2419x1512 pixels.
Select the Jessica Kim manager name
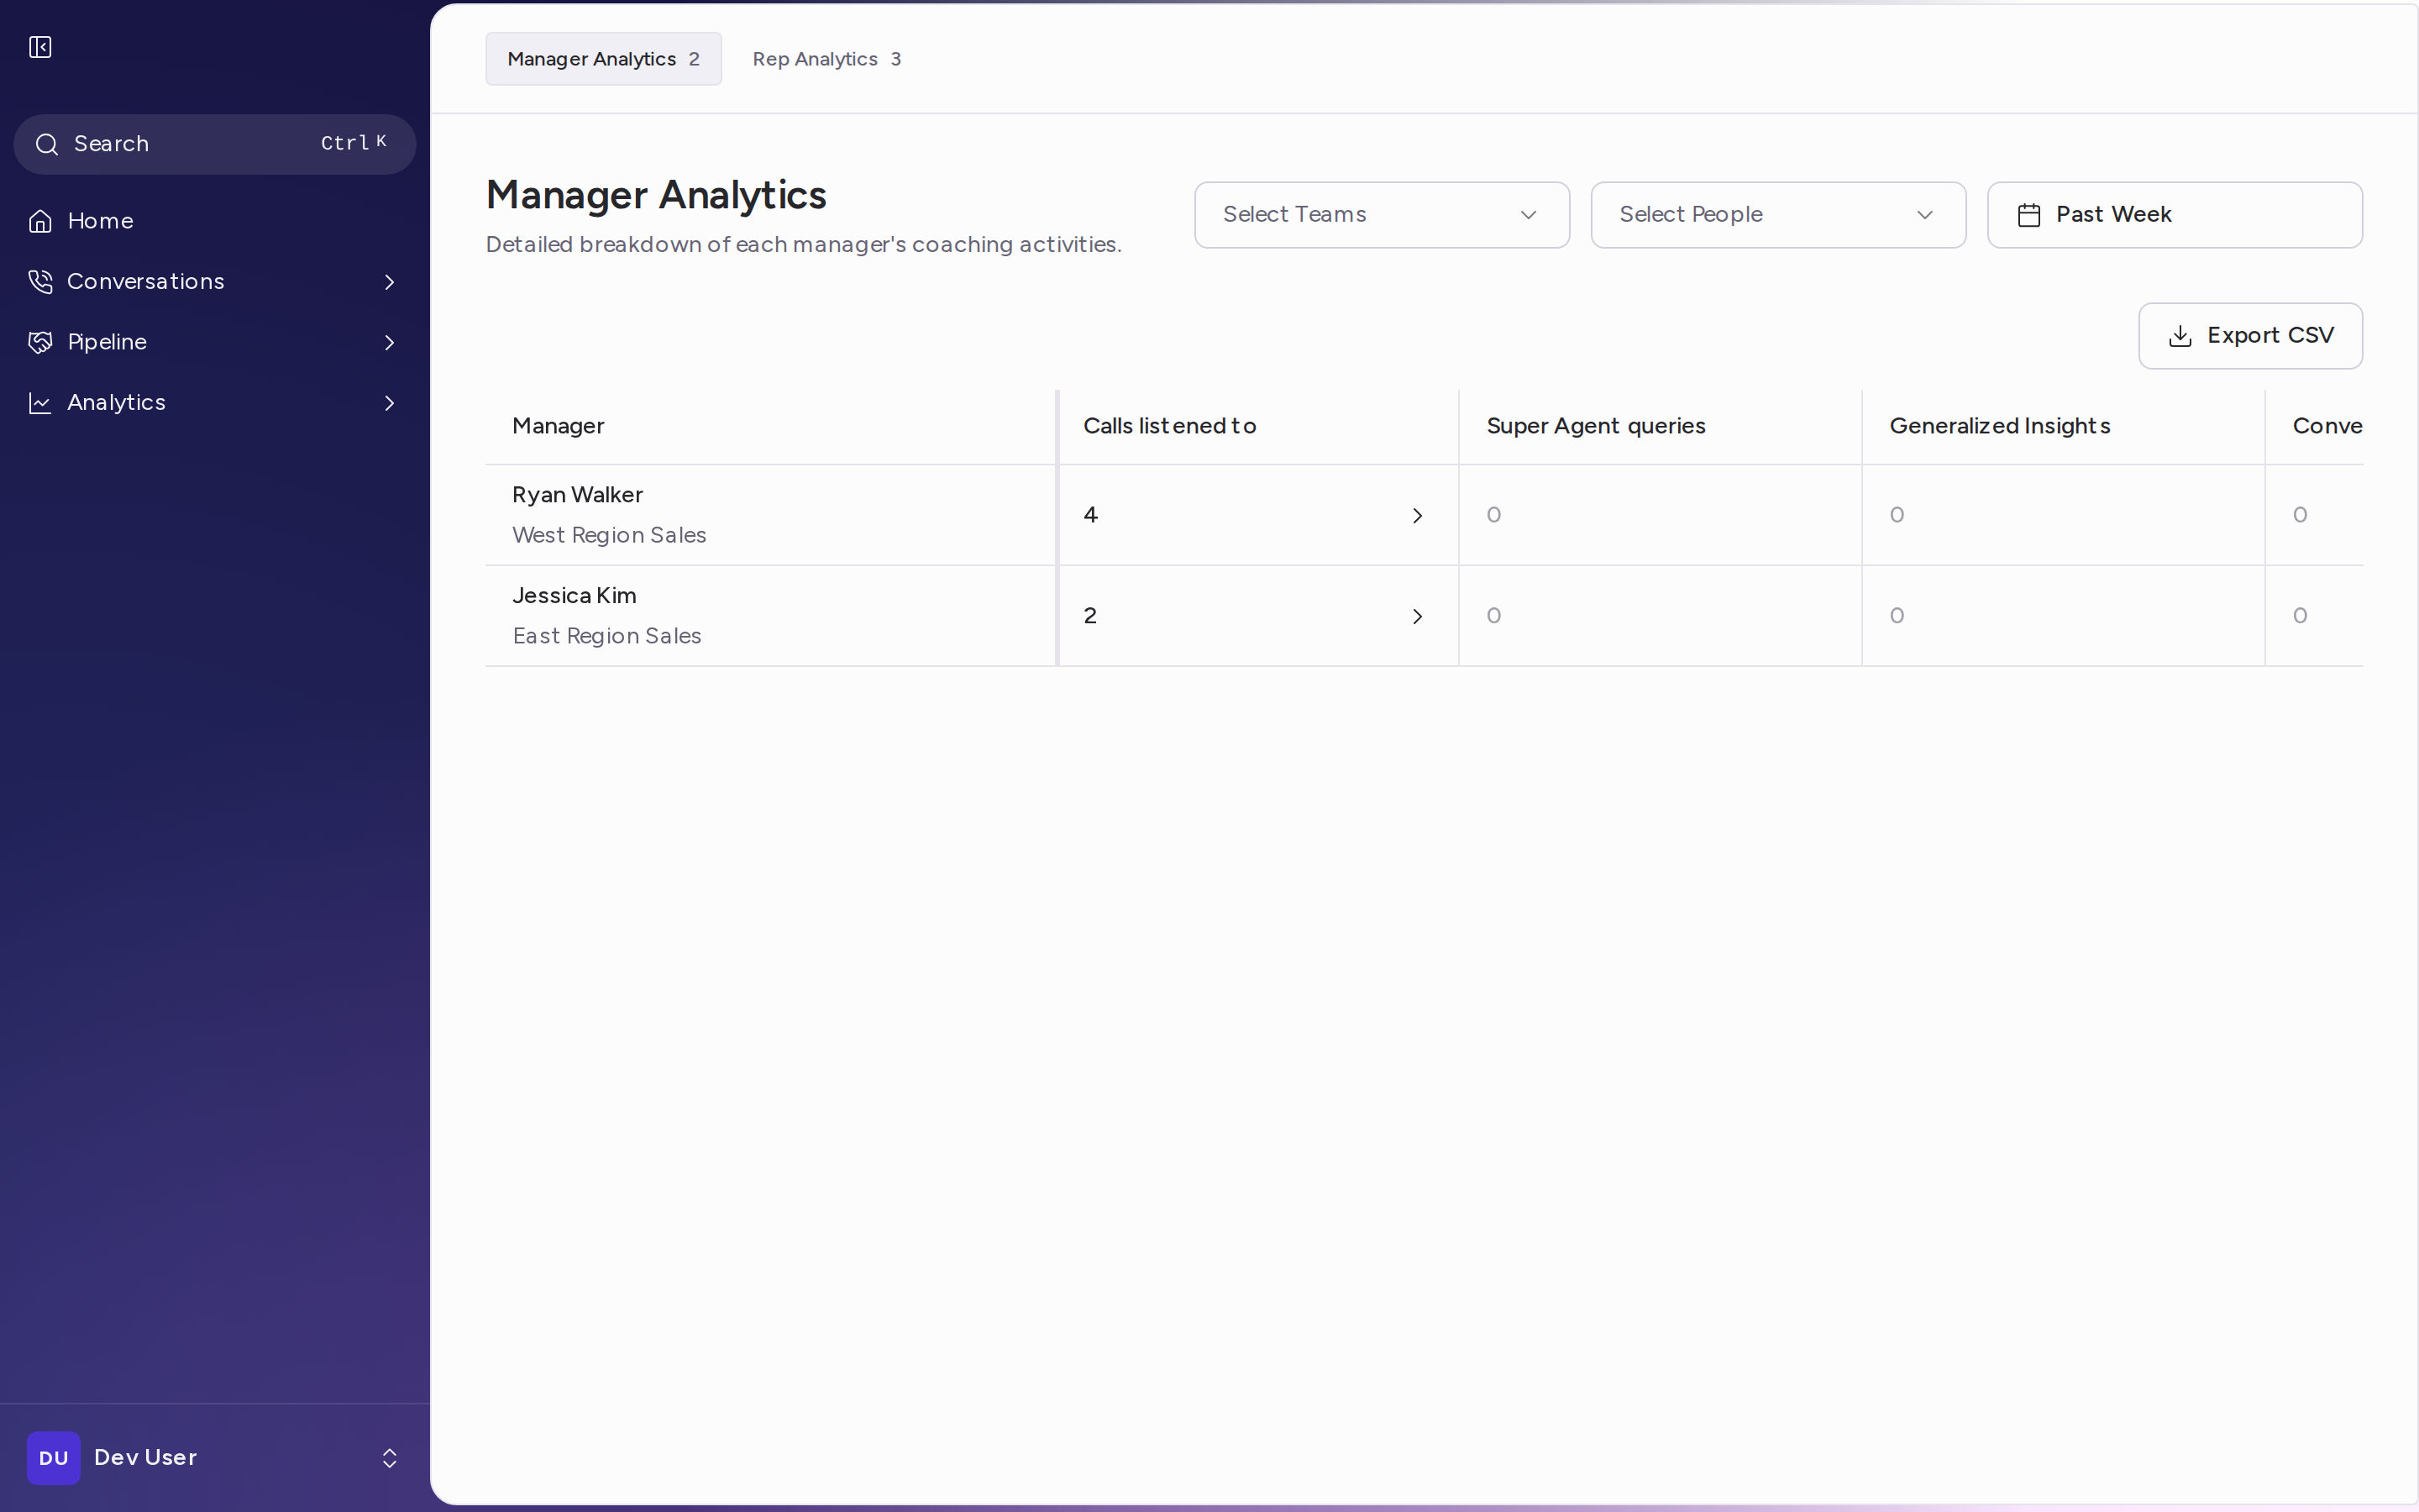[574, 596]
